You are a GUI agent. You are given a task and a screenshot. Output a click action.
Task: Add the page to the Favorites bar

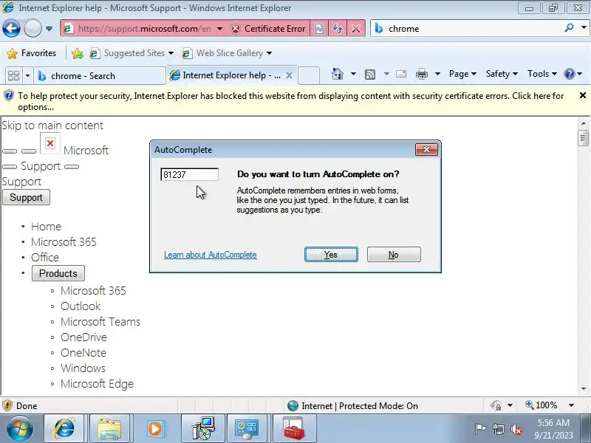click(x=78, y=53)
